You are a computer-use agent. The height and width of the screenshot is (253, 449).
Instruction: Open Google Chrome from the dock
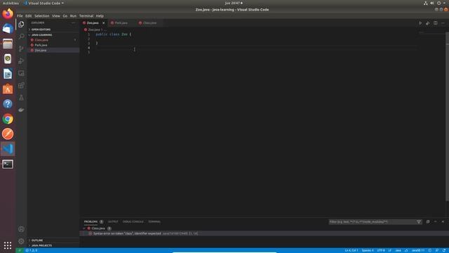pos(8,119)
